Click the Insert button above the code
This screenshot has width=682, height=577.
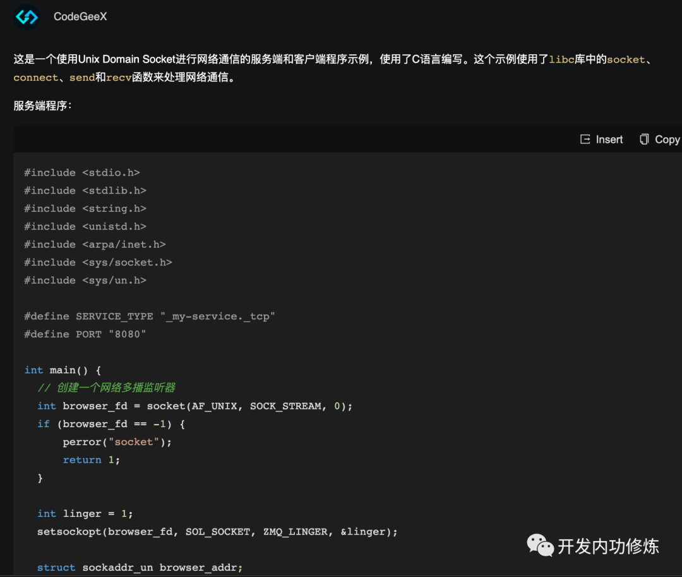coord(602,139)
